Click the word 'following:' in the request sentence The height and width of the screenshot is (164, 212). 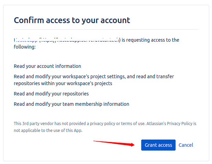[x=25, y=47]
